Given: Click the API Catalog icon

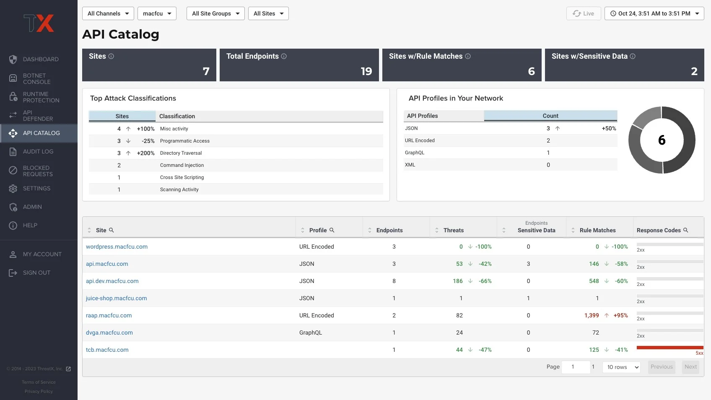Looking at the screenshot, I should click(13, 133).
